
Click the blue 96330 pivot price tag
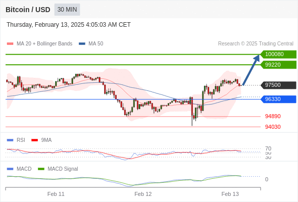278,99
